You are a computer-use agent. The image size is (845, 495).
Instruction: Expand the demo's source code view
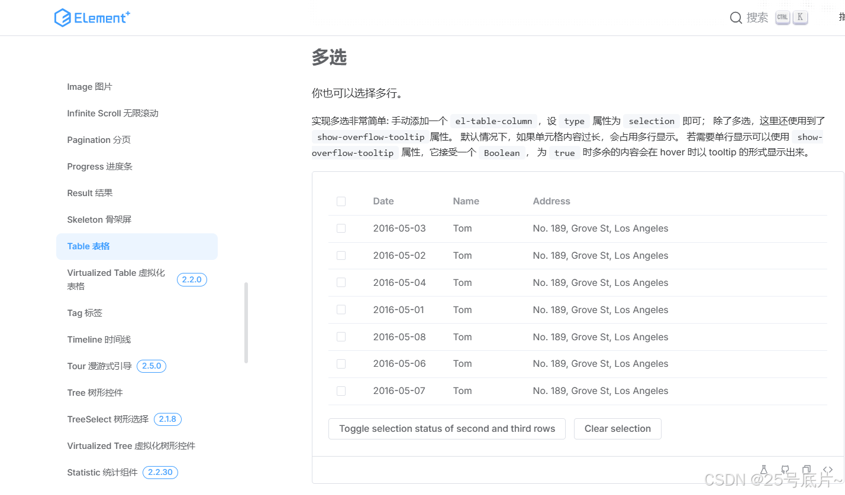[828, 470]
